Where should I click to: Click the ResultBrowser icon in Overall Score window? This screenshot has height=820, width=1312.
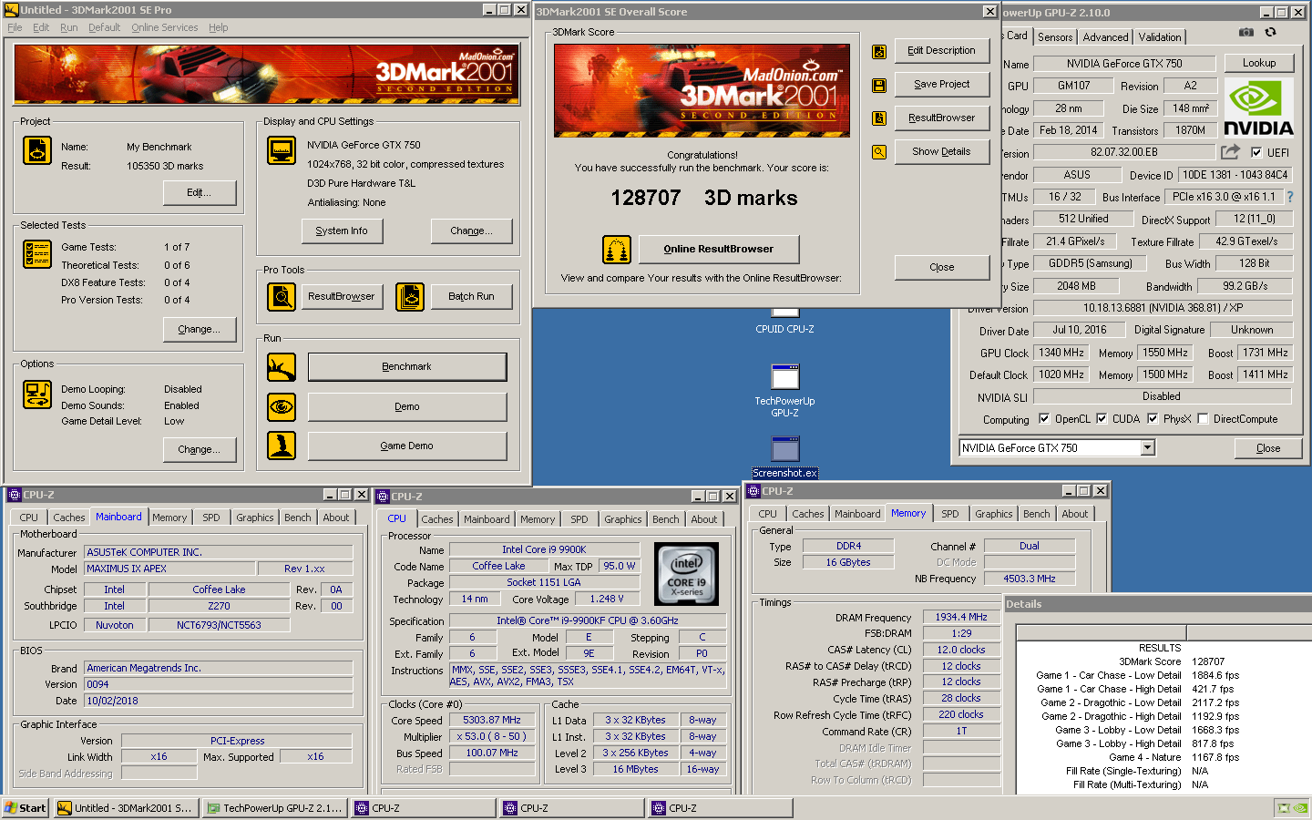pyautogui.click(x=879, y=118)
